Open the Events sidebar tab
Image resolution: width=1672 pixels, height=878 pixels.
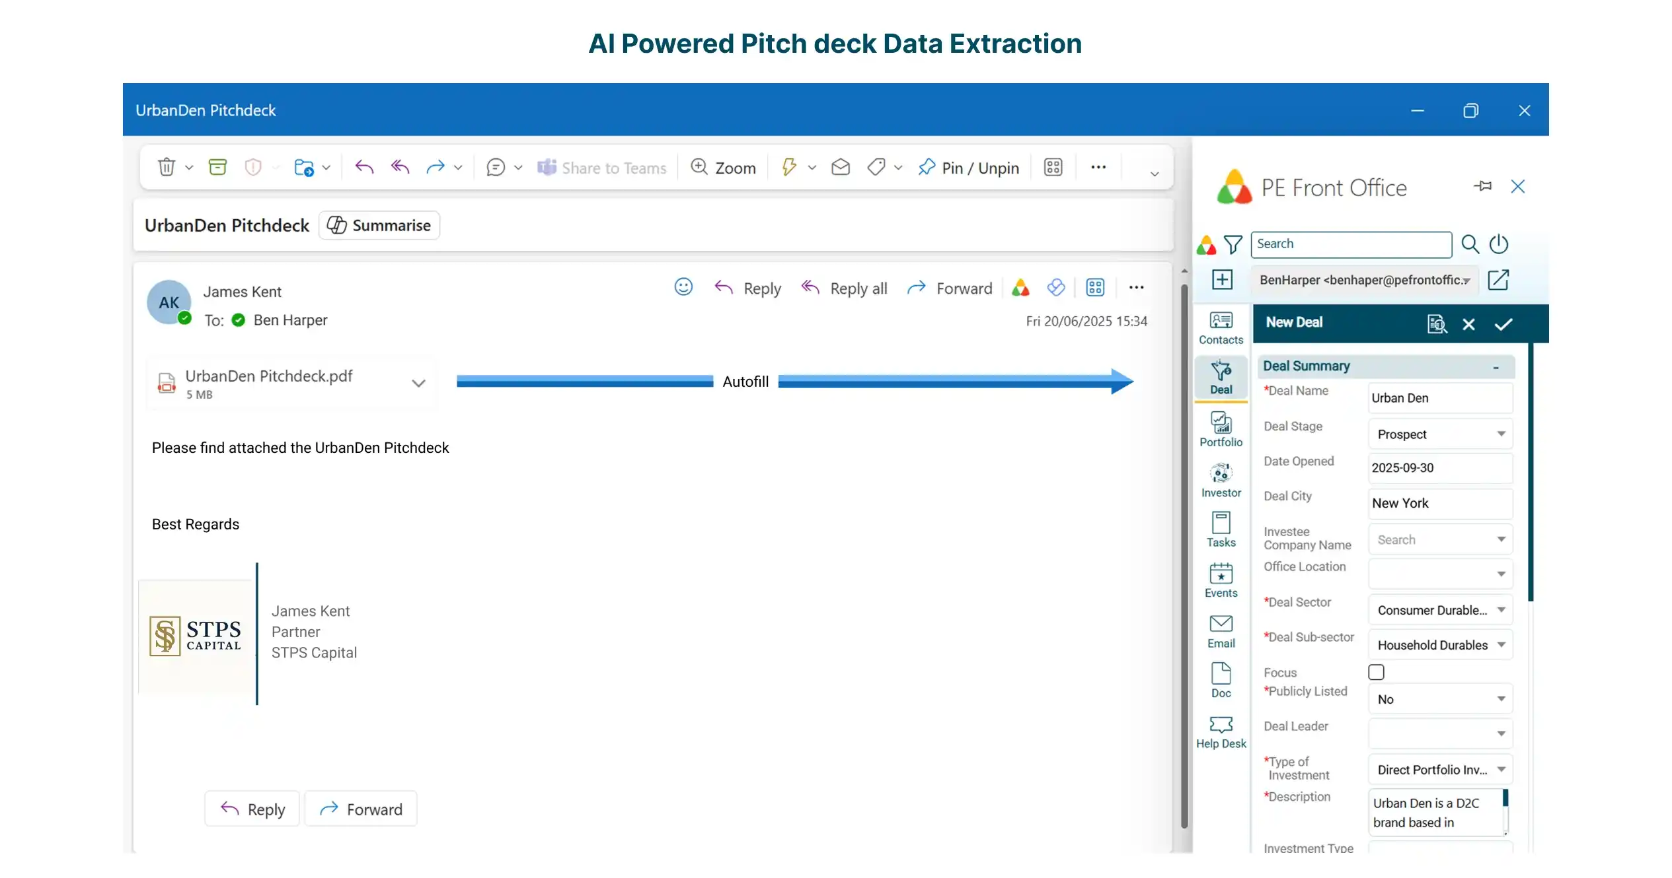[x=1221, y=581]
